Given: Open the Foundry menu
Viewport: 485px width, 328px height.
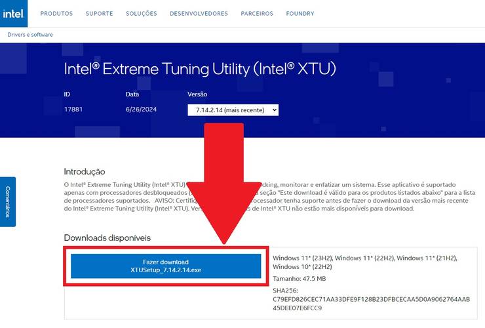Looking at the screenshot, I should 300,14.
